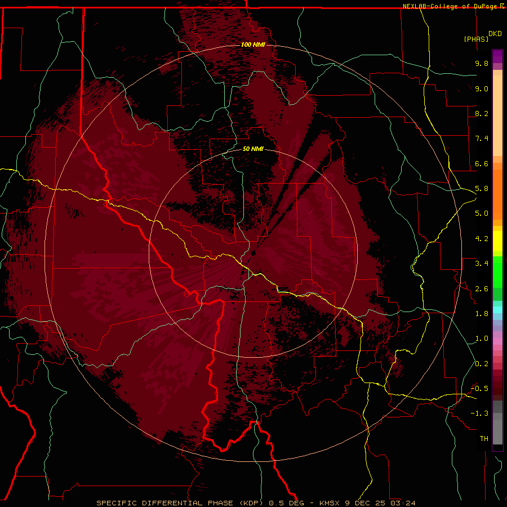507x507 pixels.
Task: Select the 9.0 value on color scale
Action: click(482, 88)
